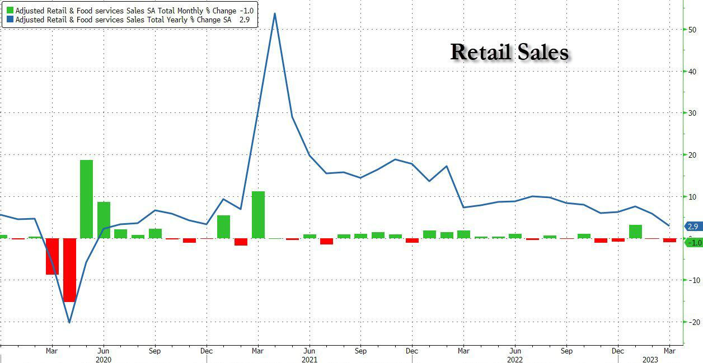Click the 2021 year label on x-axis
703x363 pixels.
coord(308,360)
